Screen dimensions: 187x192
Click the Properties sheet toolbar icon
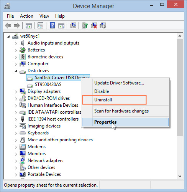[40, 25]
